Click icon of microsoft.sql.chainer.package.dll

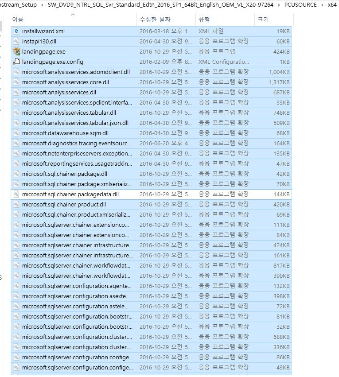tap(16, 174)
